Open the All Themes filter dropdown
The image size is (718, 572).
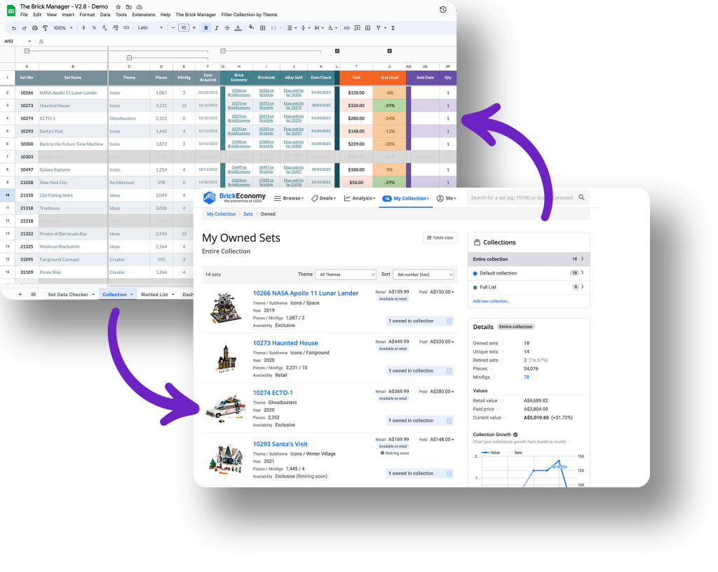click(346, 274)
